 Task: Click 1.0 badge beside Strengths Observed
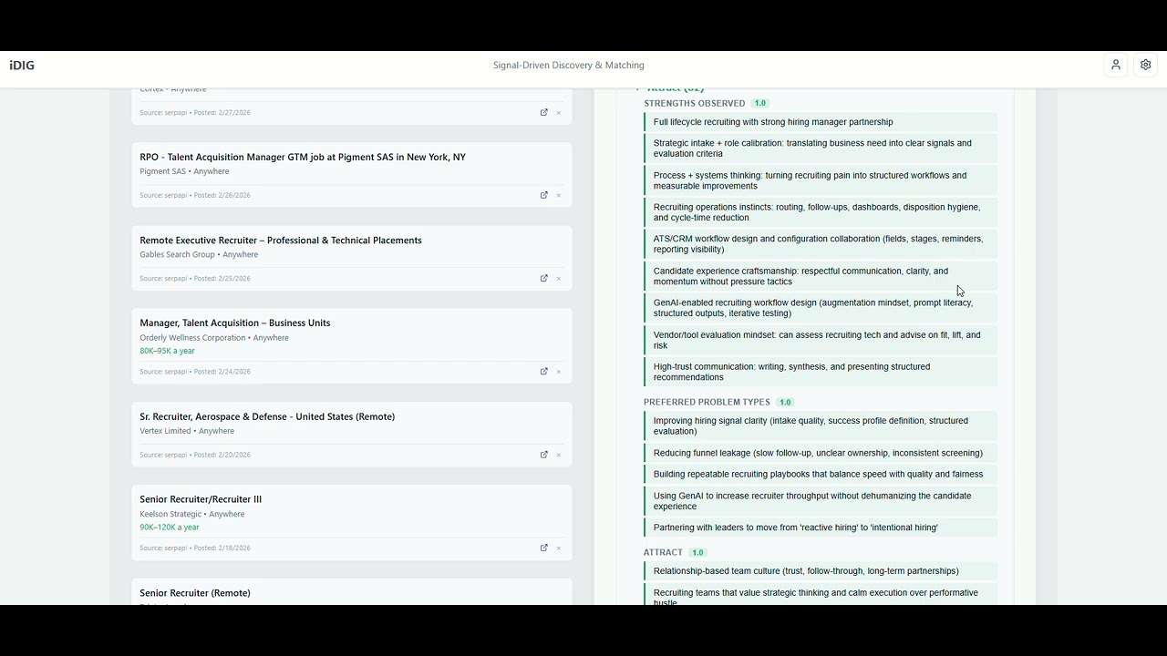tap(760, 104)
